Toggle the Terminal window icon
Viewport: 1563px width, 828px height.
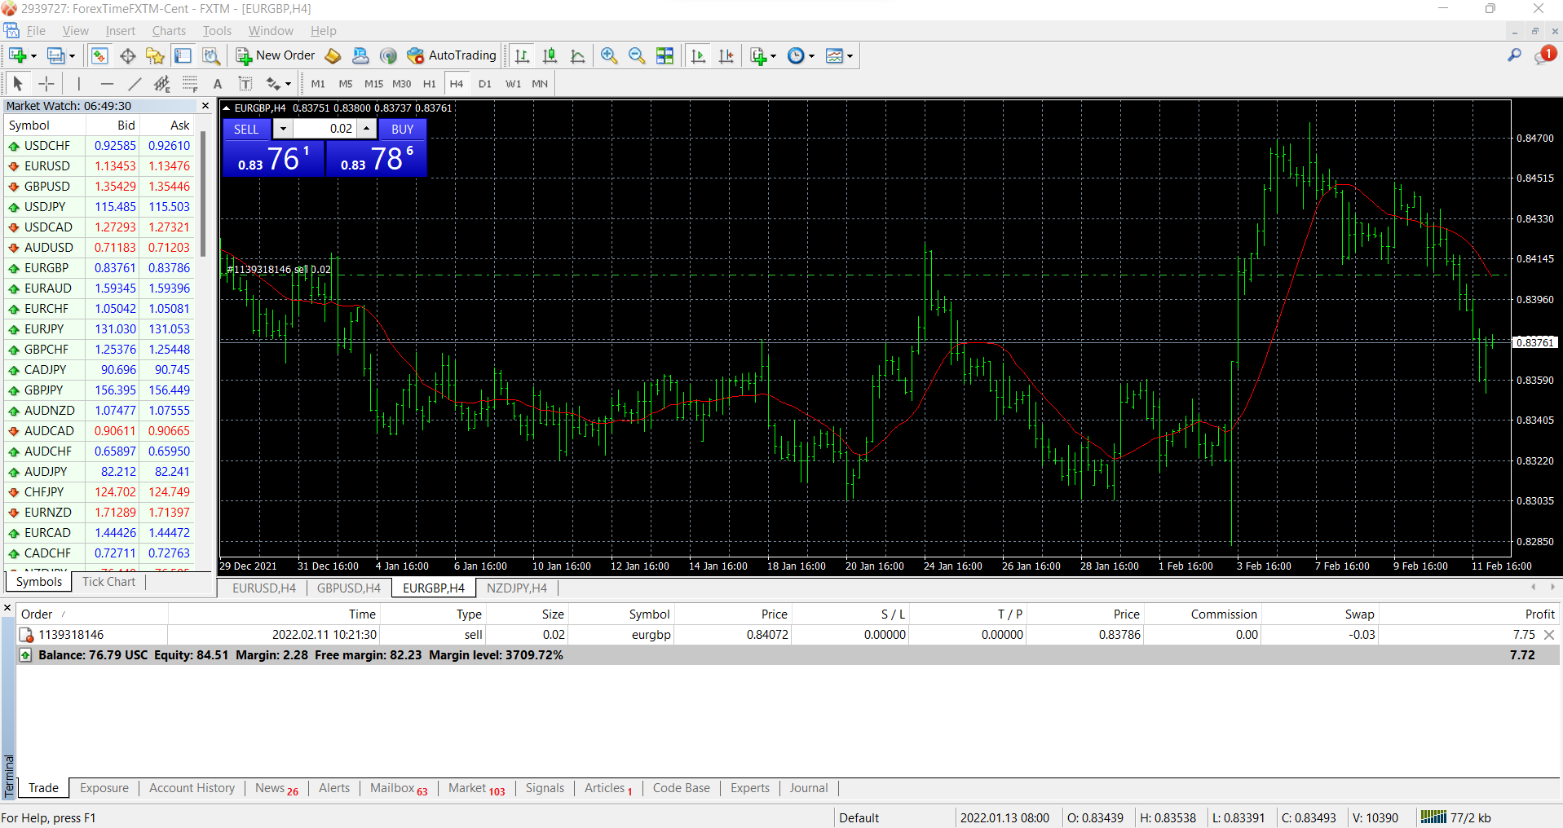click(183, 55)
